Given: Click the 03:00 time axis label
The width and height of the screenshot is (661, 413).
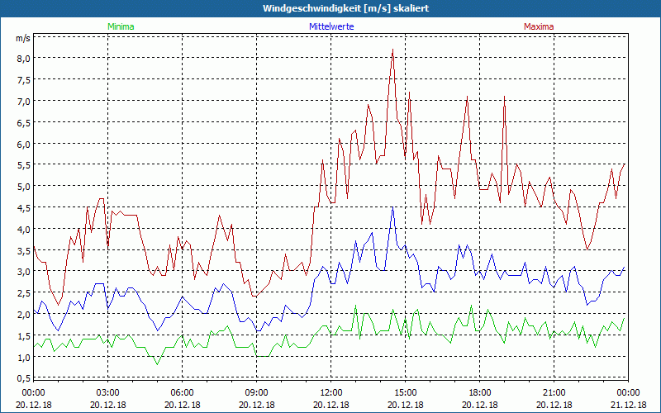Looking at the screenshot, I should point(108,393).
